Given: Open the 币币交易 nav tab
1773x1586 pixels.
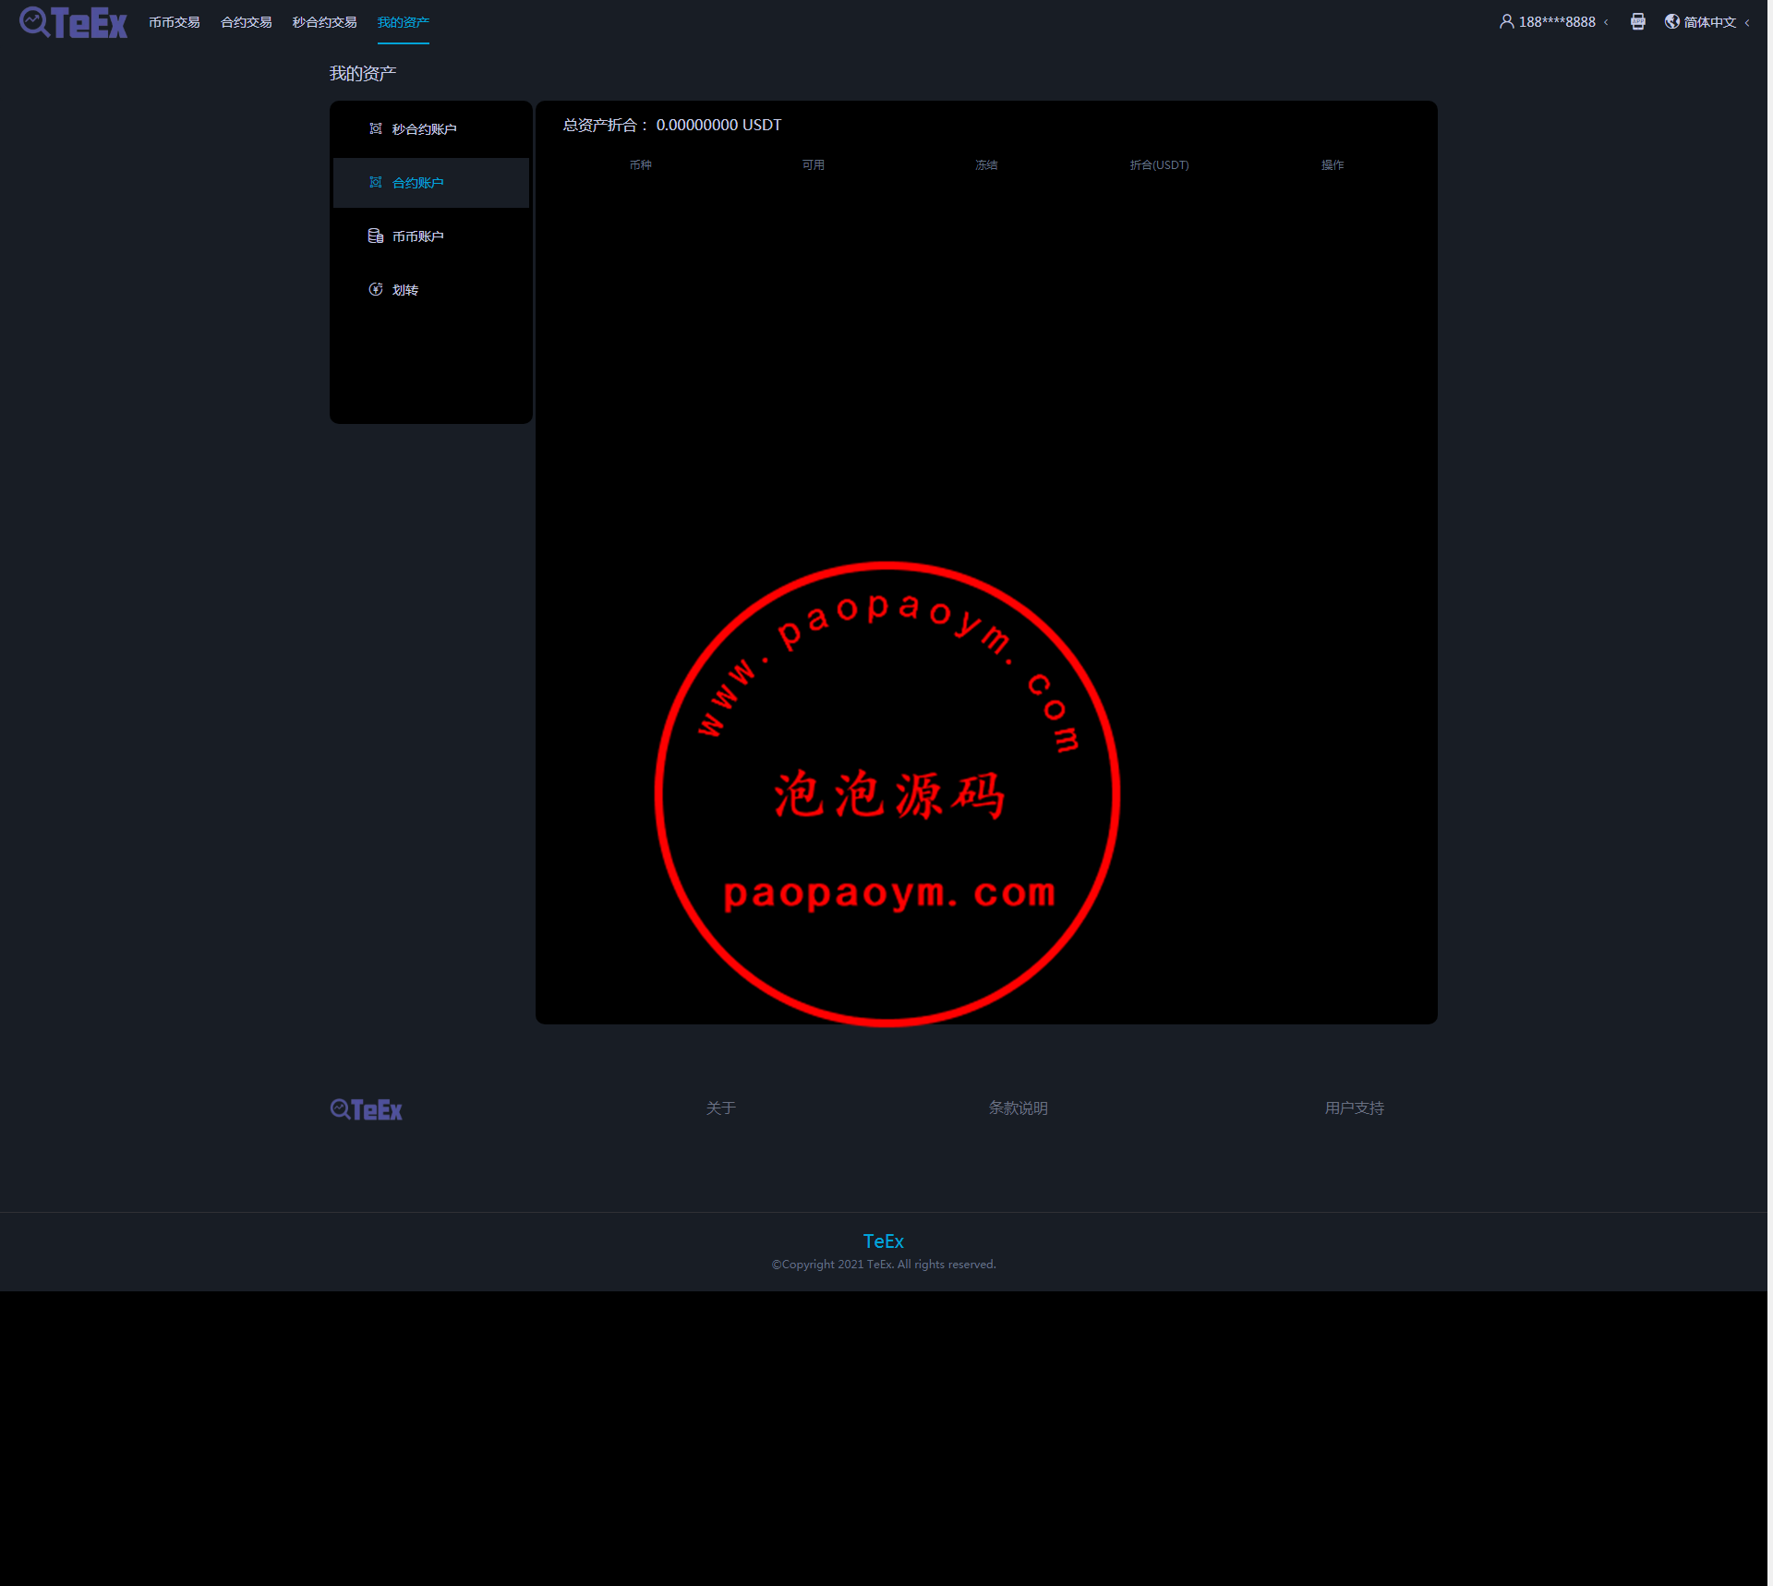Looking at the screenshot, I should pos(175,22).
